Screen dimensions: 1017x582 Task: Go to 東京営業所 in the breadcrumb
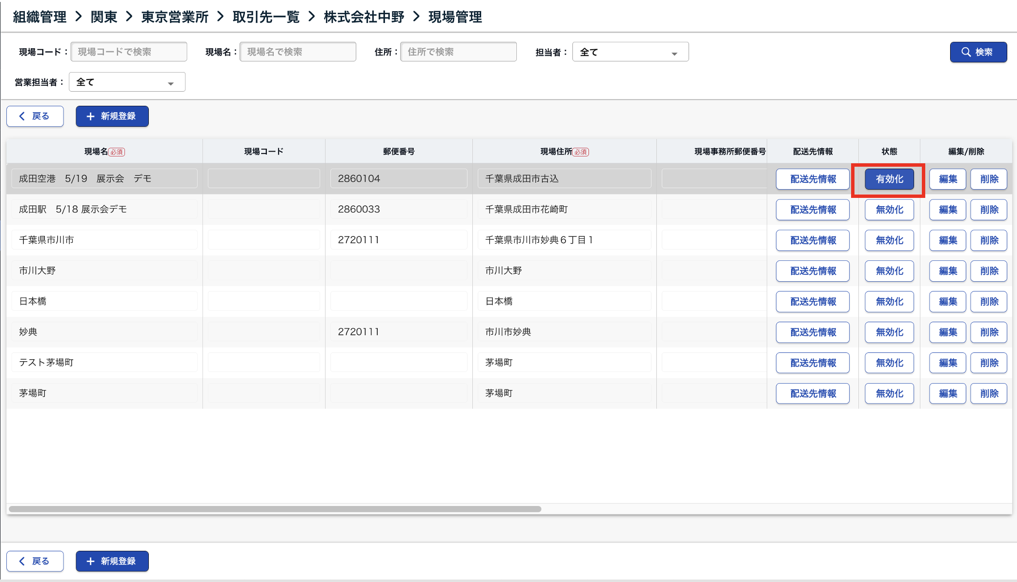175,17
